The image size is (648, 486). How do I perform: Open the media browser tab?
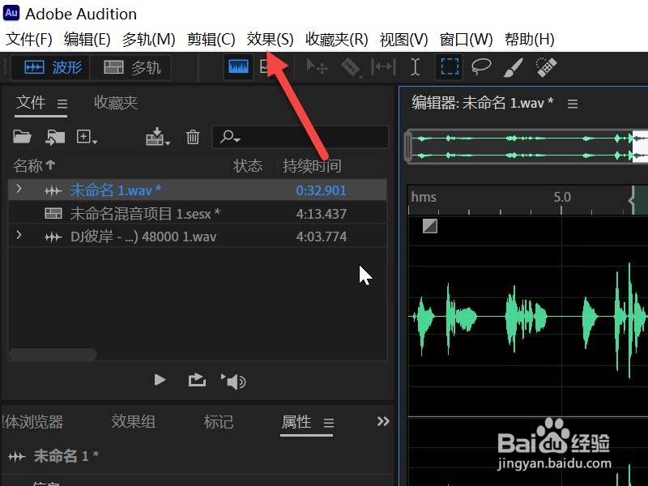click(32, 421)
